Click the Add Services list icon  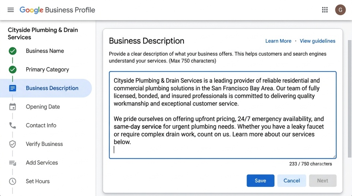[12, 163]
